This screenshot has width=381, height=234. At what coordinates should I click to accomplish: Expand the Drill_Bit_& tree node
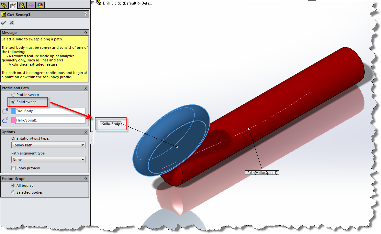coord(93,2)
